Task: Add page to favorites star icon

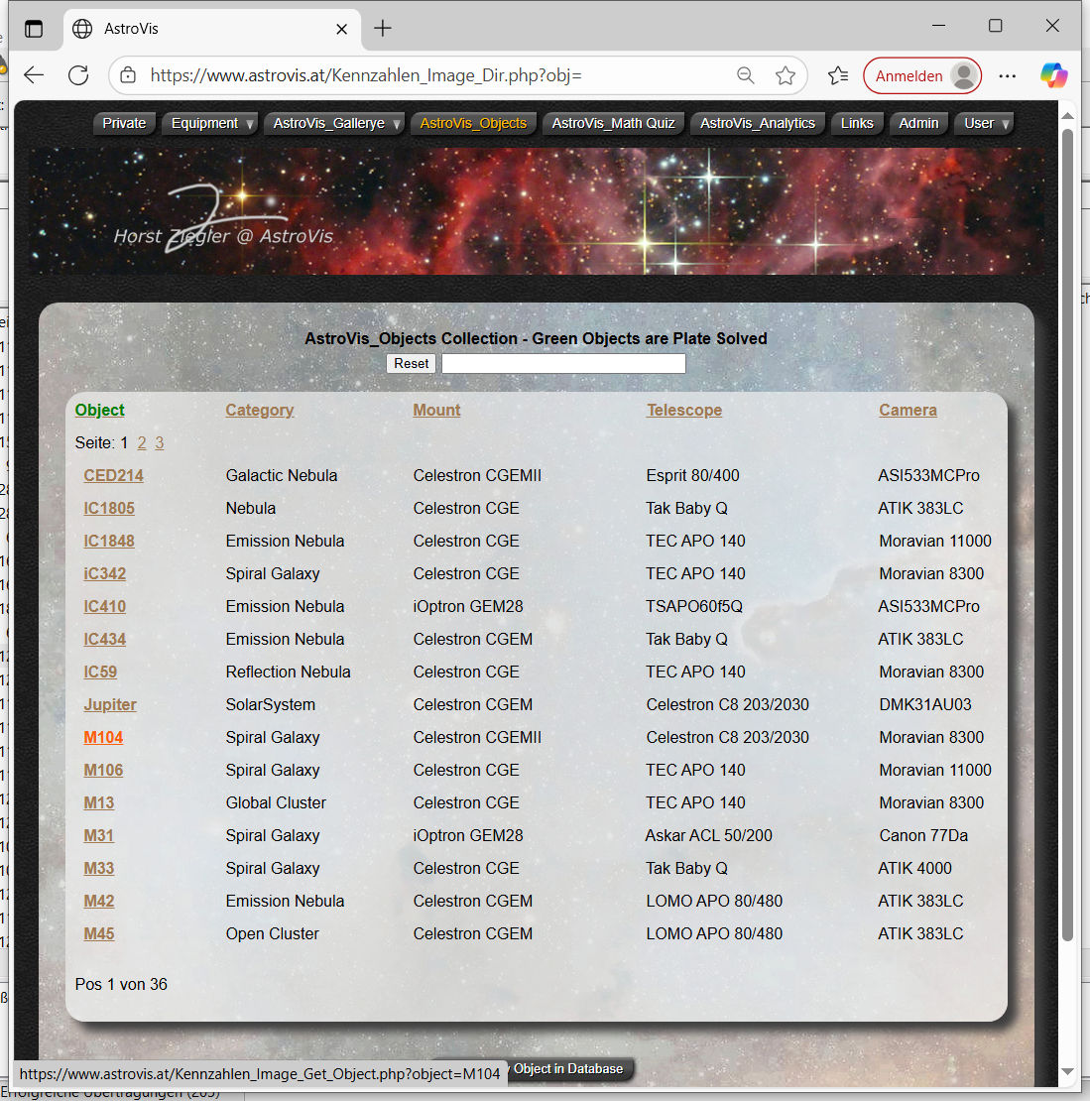Action: point(786,75)
